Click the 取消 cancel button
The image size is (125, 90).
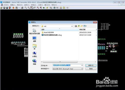(x=91, y=69)
